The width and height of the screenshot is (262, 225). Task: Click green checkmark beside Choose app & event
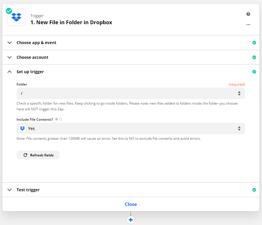coord(254,43)
